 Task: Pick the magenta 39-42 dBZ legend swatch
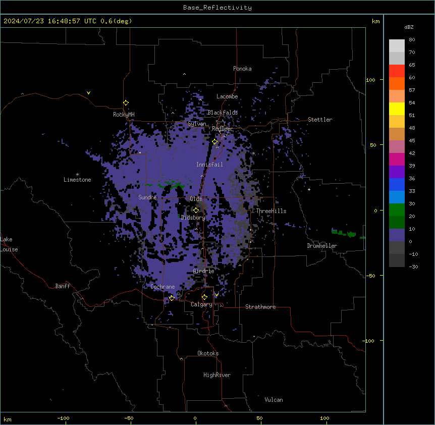coord(397,159)
